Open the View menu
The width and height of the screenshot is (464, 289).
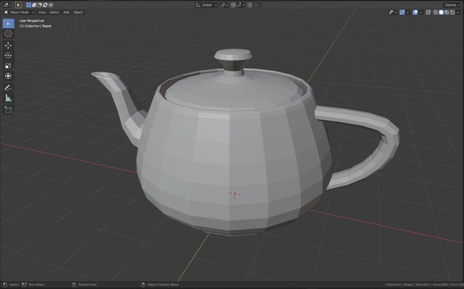click(x=42, y=12)
